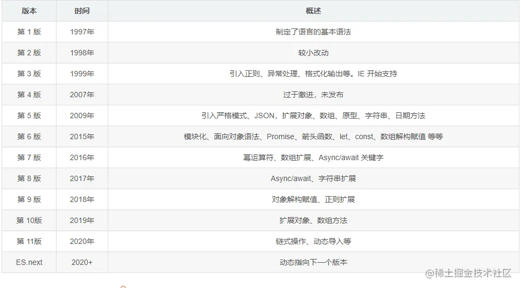Select the 2016年 cell
The width and height of the screenshot is (521, 288).
pyautogui.click(x=82, y=157)
